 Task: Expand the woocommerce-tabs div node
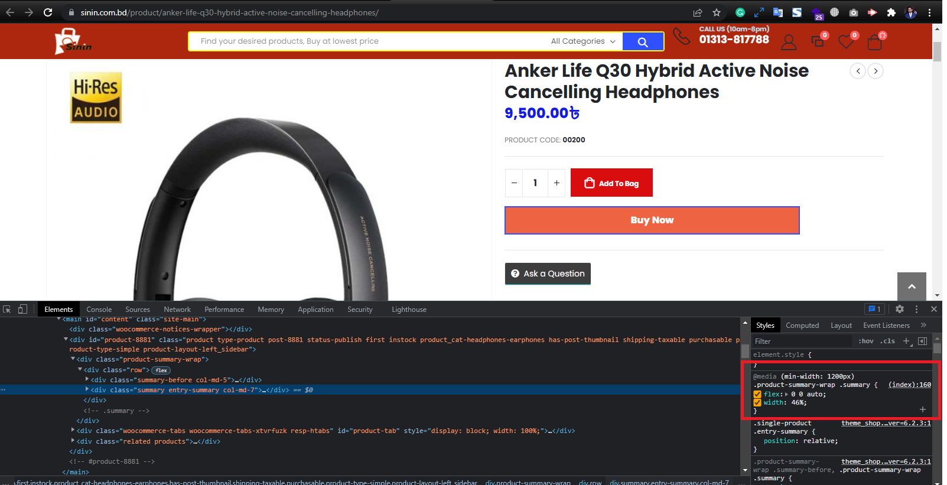point(73,431)
